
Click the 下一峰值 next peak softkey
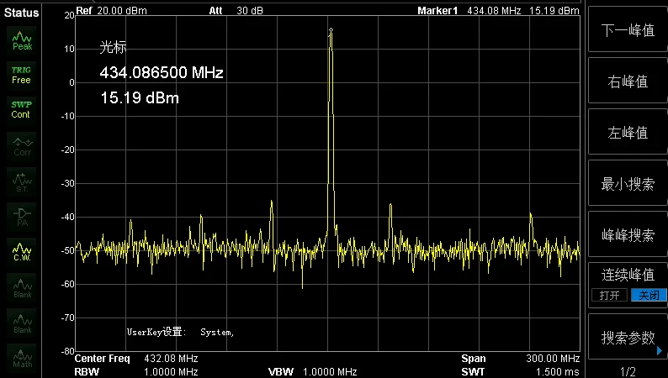tap(628, 30)
